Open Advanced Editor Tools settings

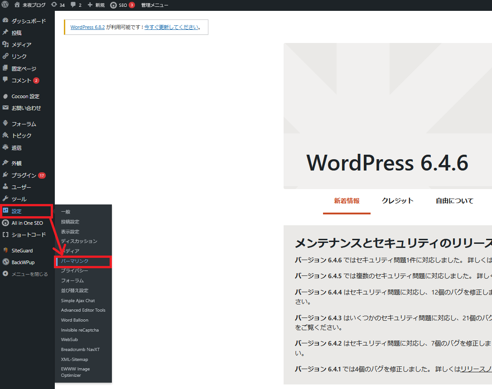tap(83, 310)
